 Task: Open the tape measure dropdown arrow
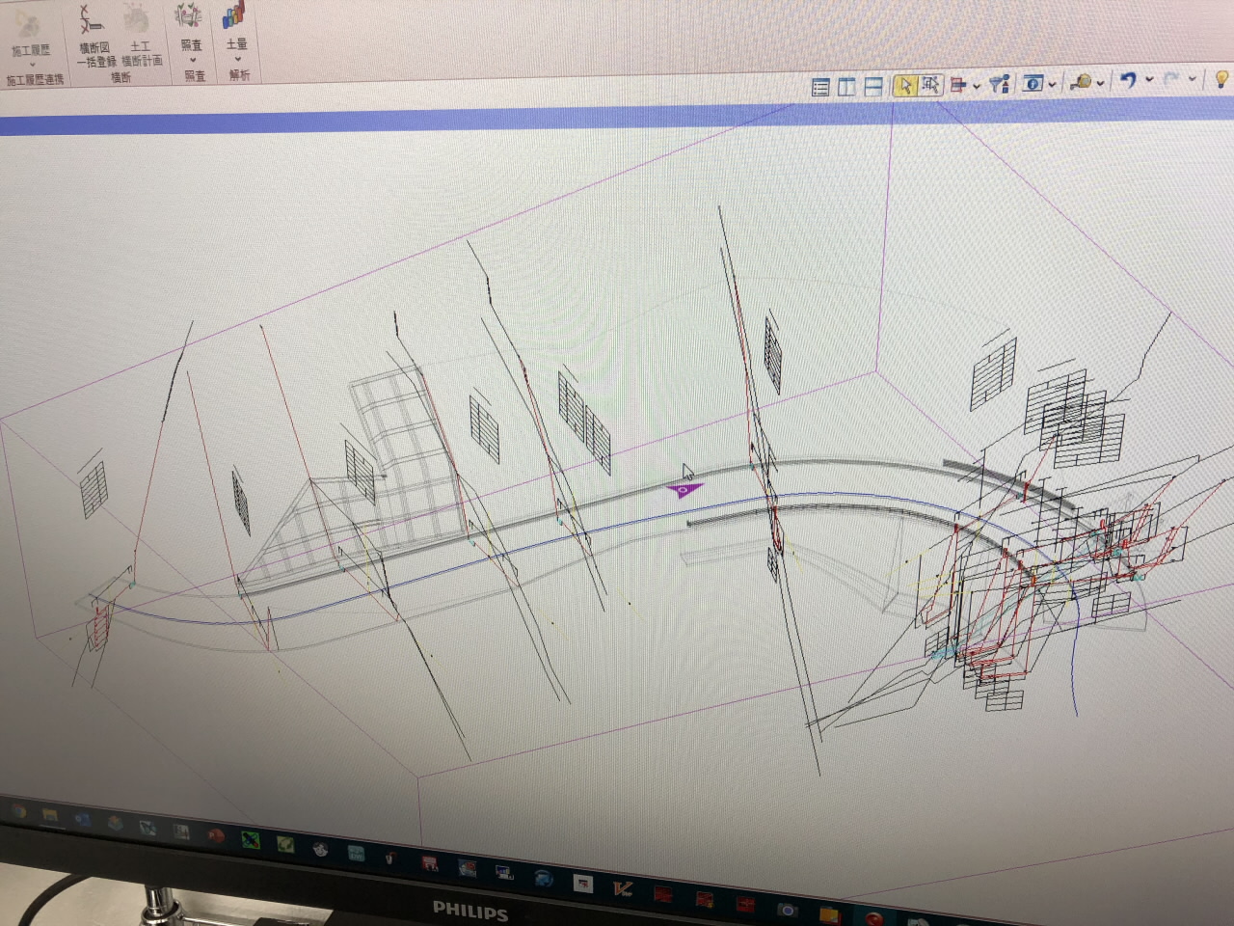click(1100, 83)
